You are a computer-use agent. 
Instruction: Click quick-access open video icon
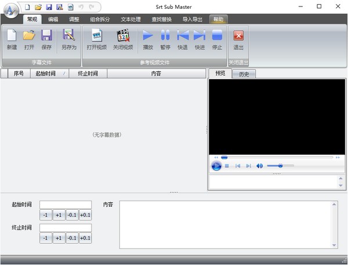[70, 7]
